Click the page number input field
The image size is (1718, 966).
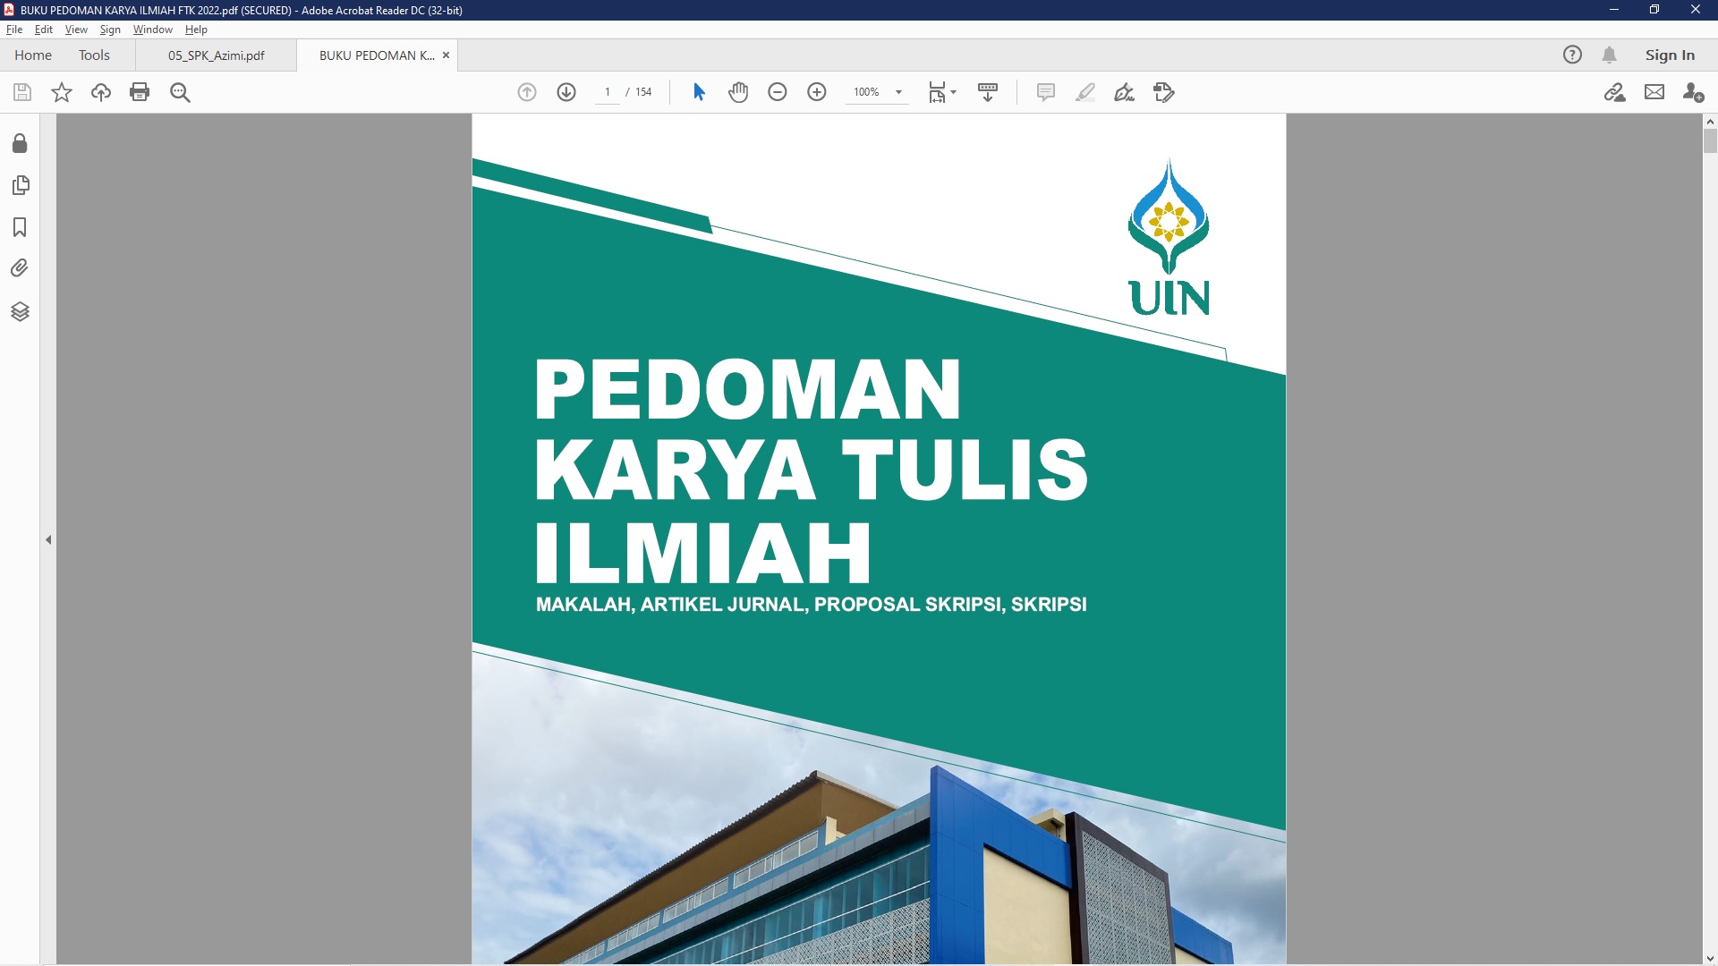tap(608, 92)
